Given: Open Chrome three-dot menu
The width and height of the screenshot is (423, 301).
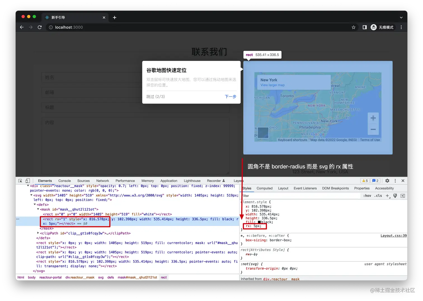Looking at the screenshot, I should coord(401,27).
